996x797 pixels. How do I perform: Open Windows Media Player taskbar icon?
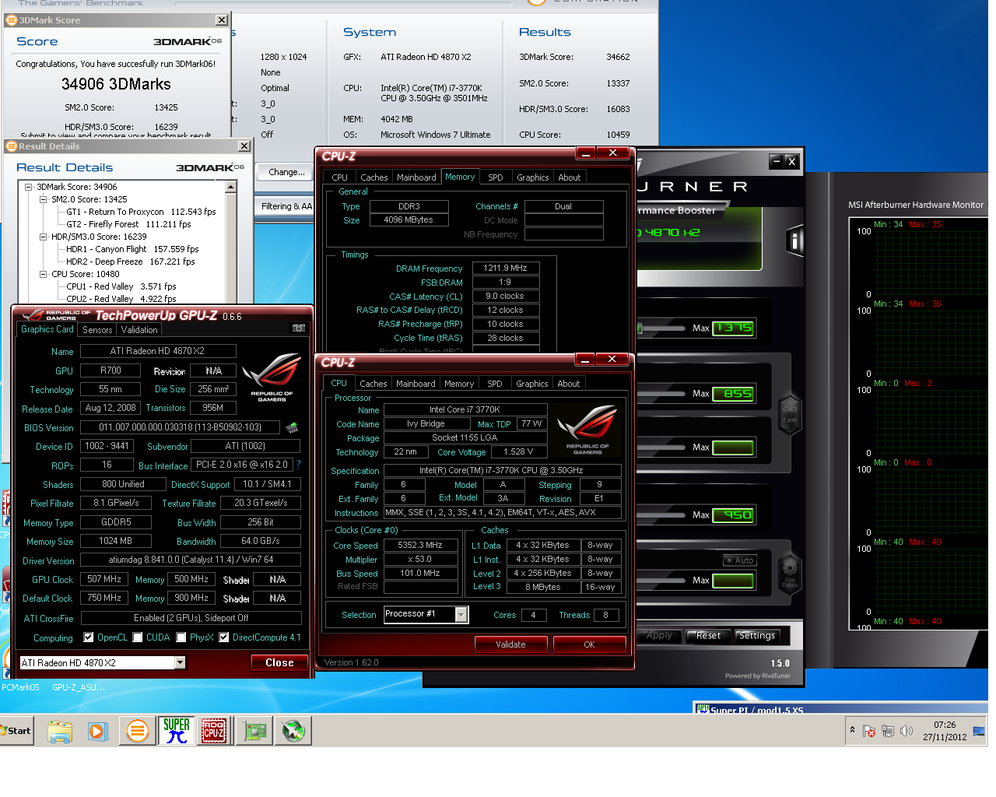[x=98, y=731]
